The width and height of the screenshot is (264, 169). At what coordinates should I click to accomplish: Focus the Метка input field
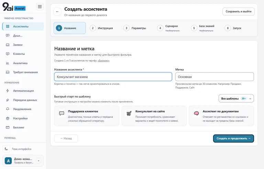click(x=214, y=77)
